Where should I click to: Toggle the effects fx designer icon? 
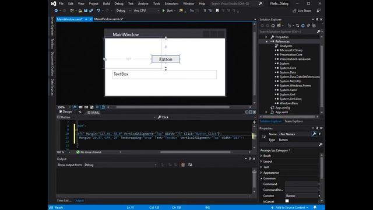point(75,107)
